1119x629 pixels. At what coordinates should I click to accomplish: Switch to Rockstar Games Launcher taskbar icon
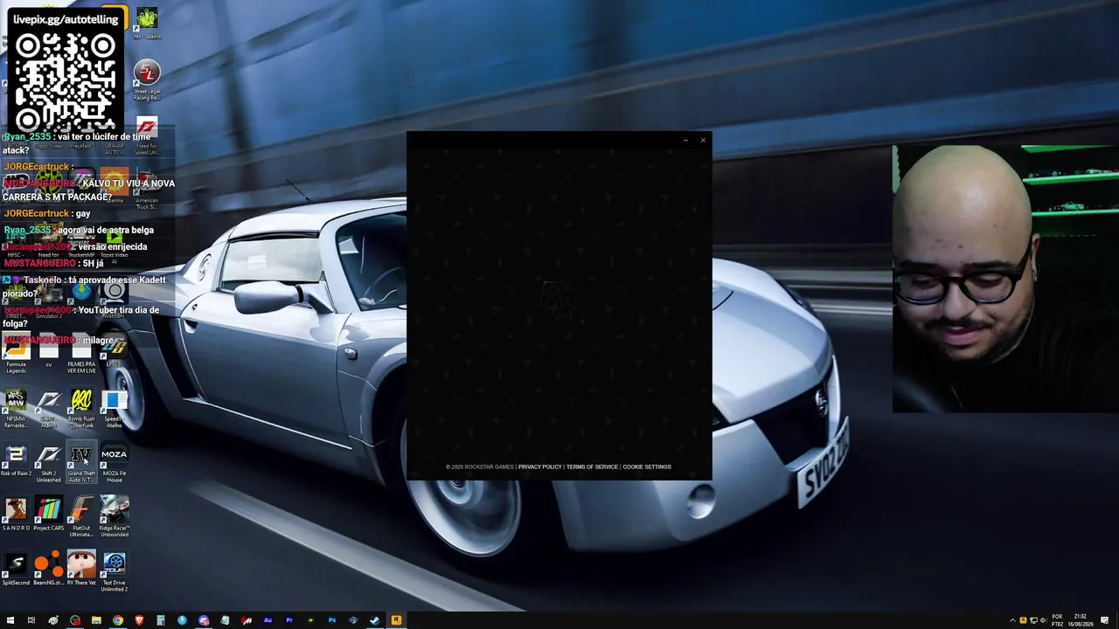(396, 620)
